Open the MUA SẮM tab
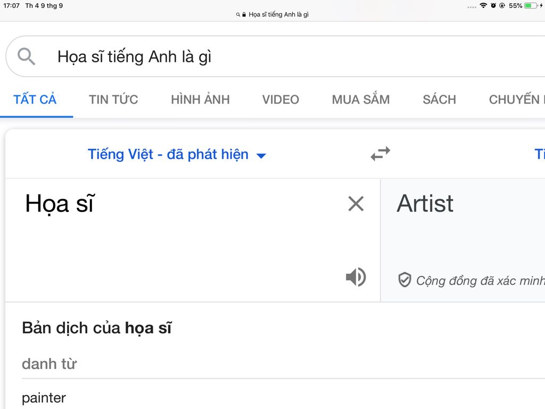Screen dimensions: 545x409 tap(361, 100)
